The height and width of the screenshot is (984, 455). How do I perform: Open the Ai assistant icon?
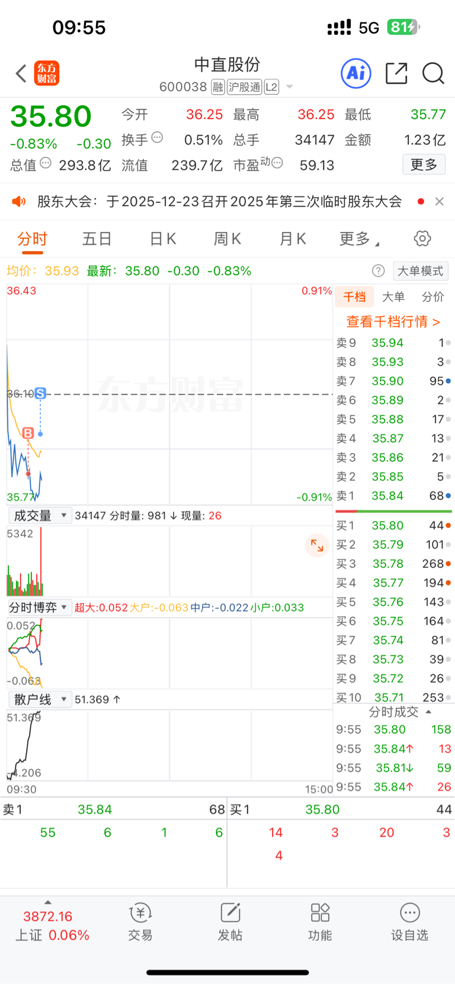tap(356, 73)
